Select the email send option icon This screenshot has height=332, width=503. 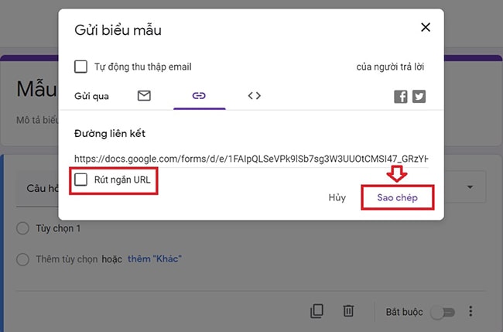click(x=144, y=96)
